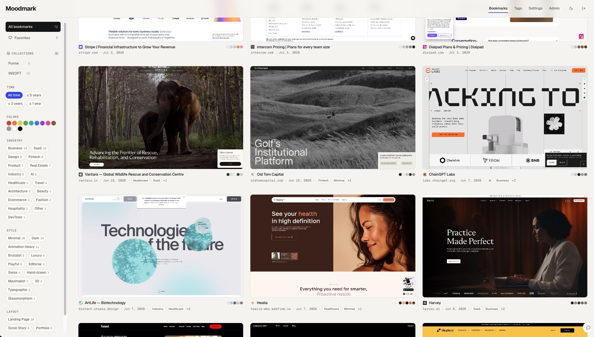The height and width of the screenshot is (337, 594).
Task: Filter by red color swatch
Action: point(9,123)
